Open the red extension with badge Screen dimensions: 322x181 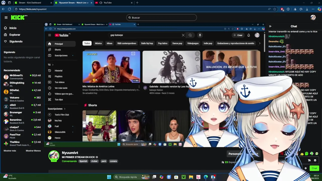click(x=282, y=9)
